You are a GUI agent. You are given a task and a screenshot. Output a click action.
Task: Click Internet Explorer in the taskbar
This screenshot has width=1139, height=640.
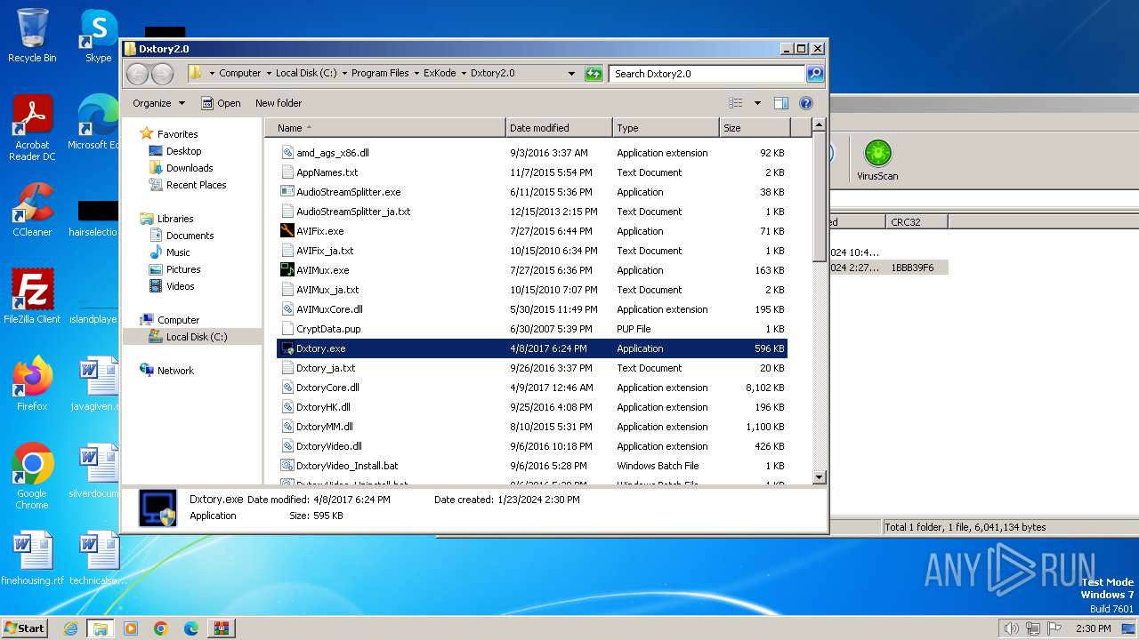70,628
